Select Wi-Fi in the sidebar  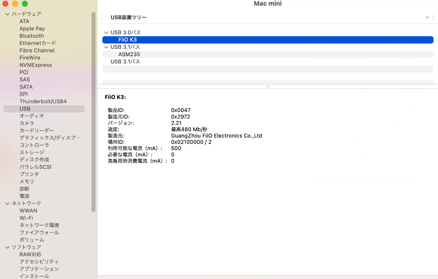click(26, 218)
